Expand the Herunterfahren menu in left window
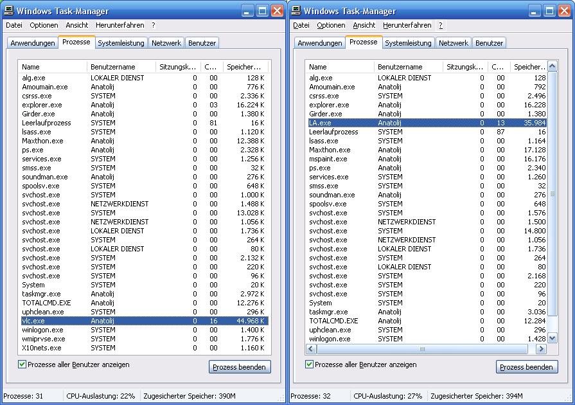Viewport: 575px width, 405px height. pyautogui.click(x=120, y=25)
